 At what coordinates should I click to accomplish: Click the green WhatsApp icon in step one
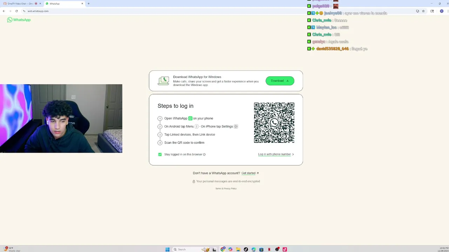190,118
